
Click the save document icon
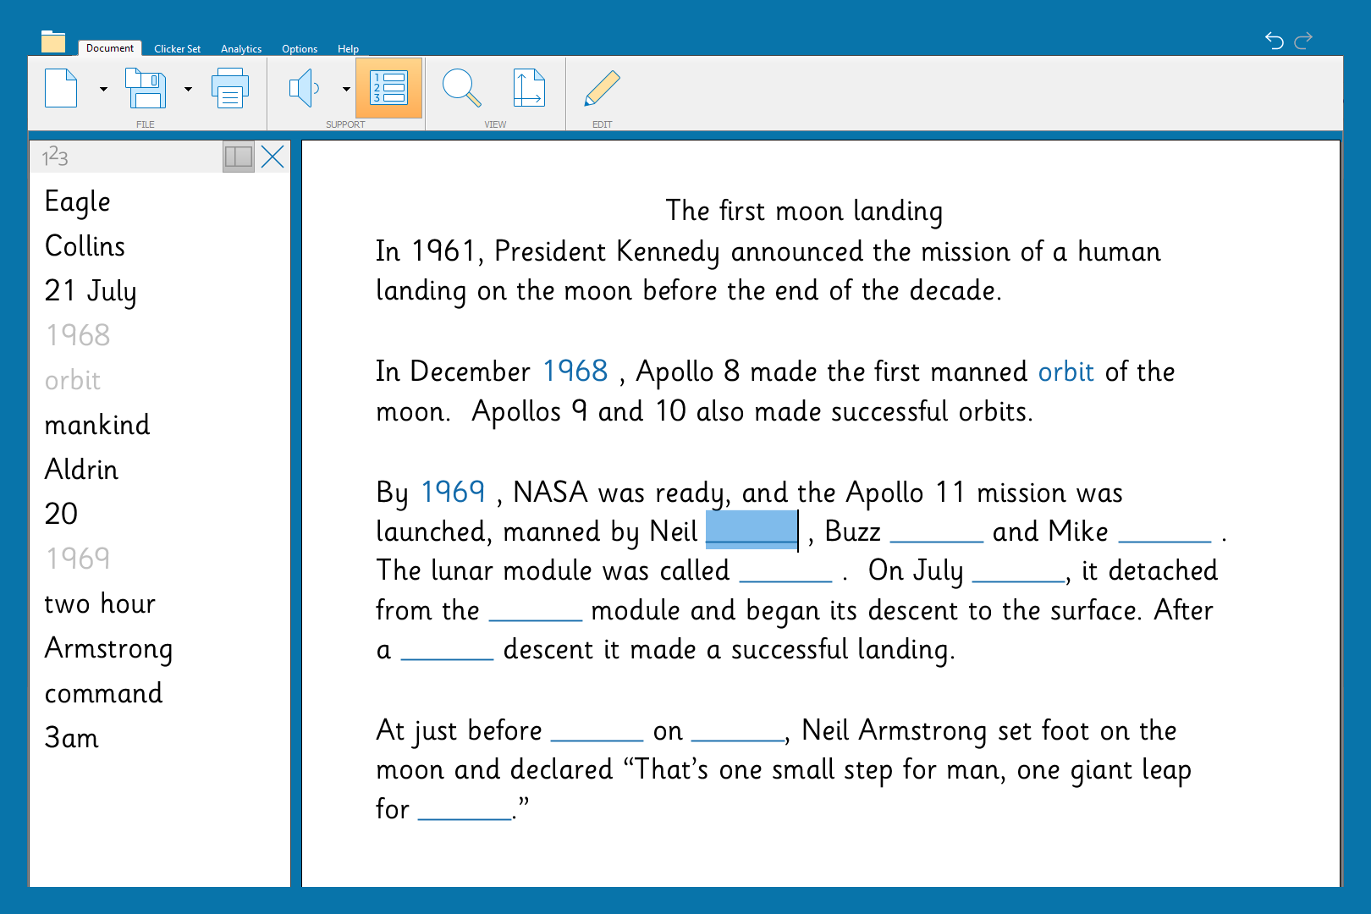coord(146,88)
